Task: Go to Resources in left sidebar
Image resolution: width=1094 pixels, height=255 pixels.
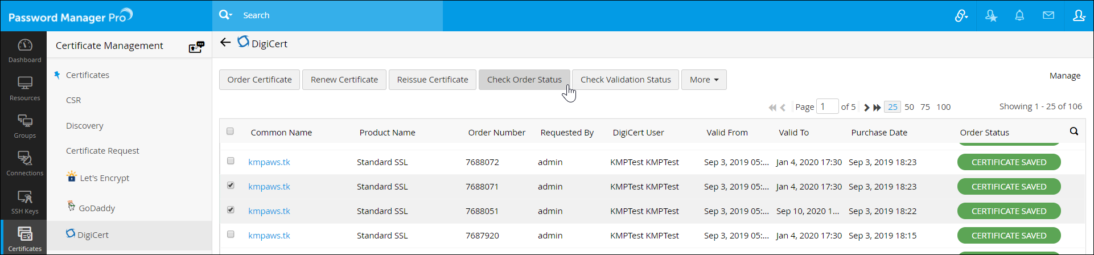Action: 25,88
